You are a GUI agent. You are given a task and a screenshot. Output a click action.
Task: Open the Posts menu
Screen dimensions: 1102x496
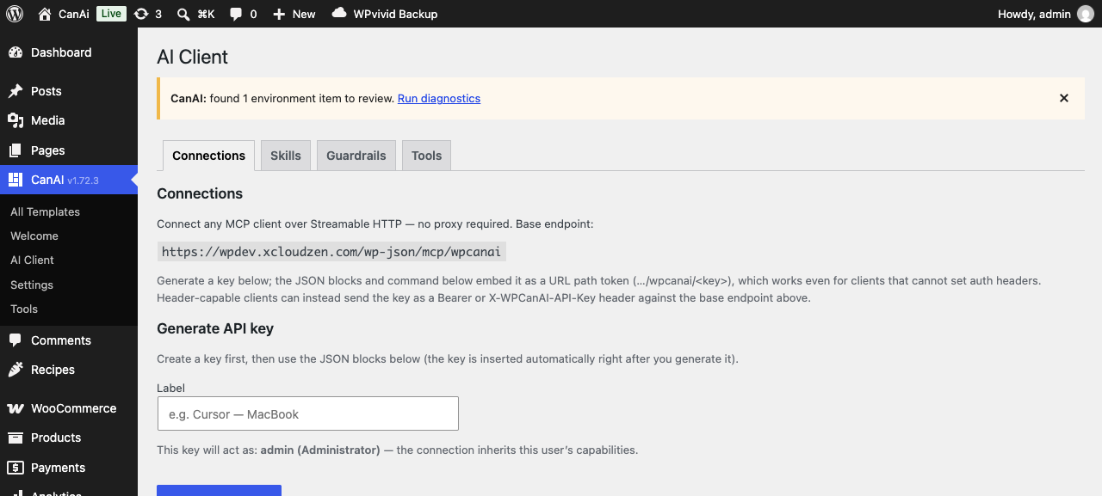point(69,91)
